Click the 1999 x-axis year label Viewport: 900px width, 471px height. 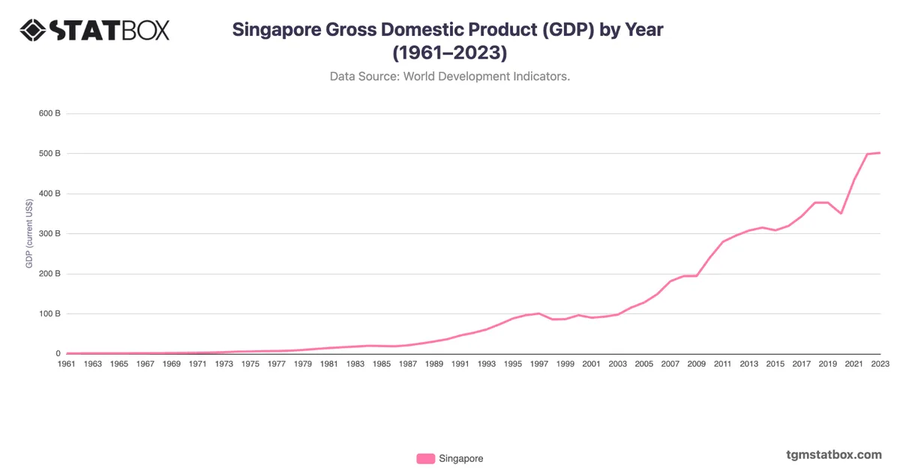pos(565,364)
